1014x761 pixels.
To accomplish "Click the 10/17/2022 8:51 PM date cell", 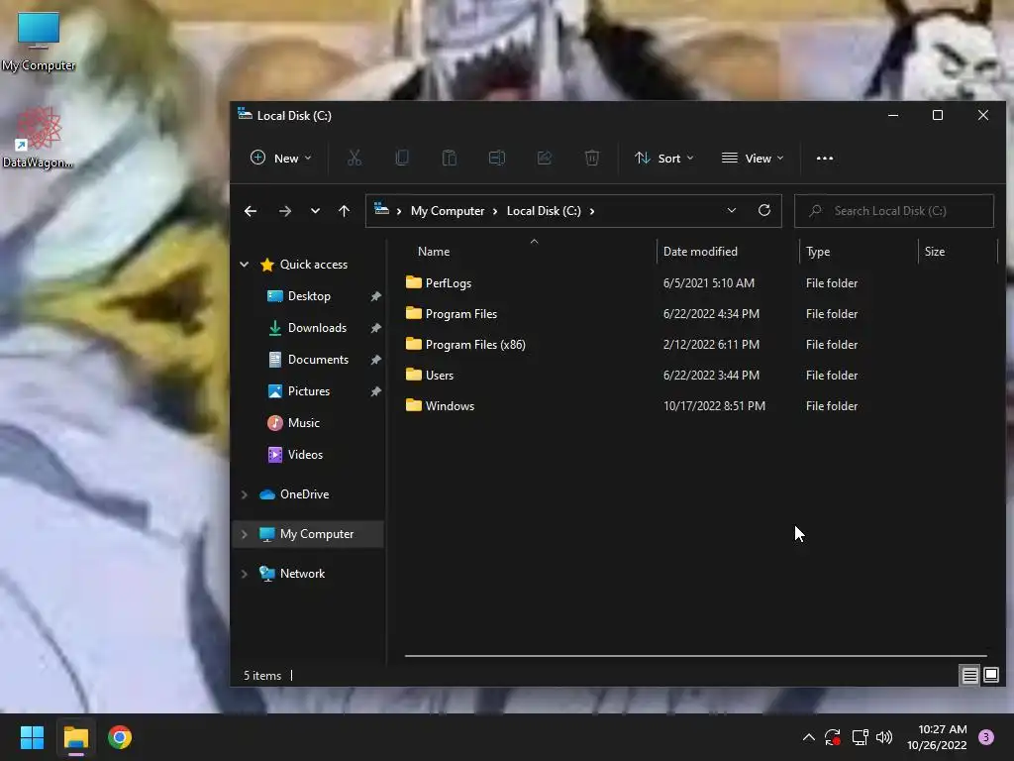I will 714,405.
